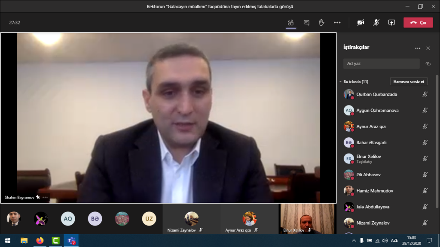The image size is (440, 247).
Task: Open more options in the İştirakçılar header
Action: tap(418, 48)
